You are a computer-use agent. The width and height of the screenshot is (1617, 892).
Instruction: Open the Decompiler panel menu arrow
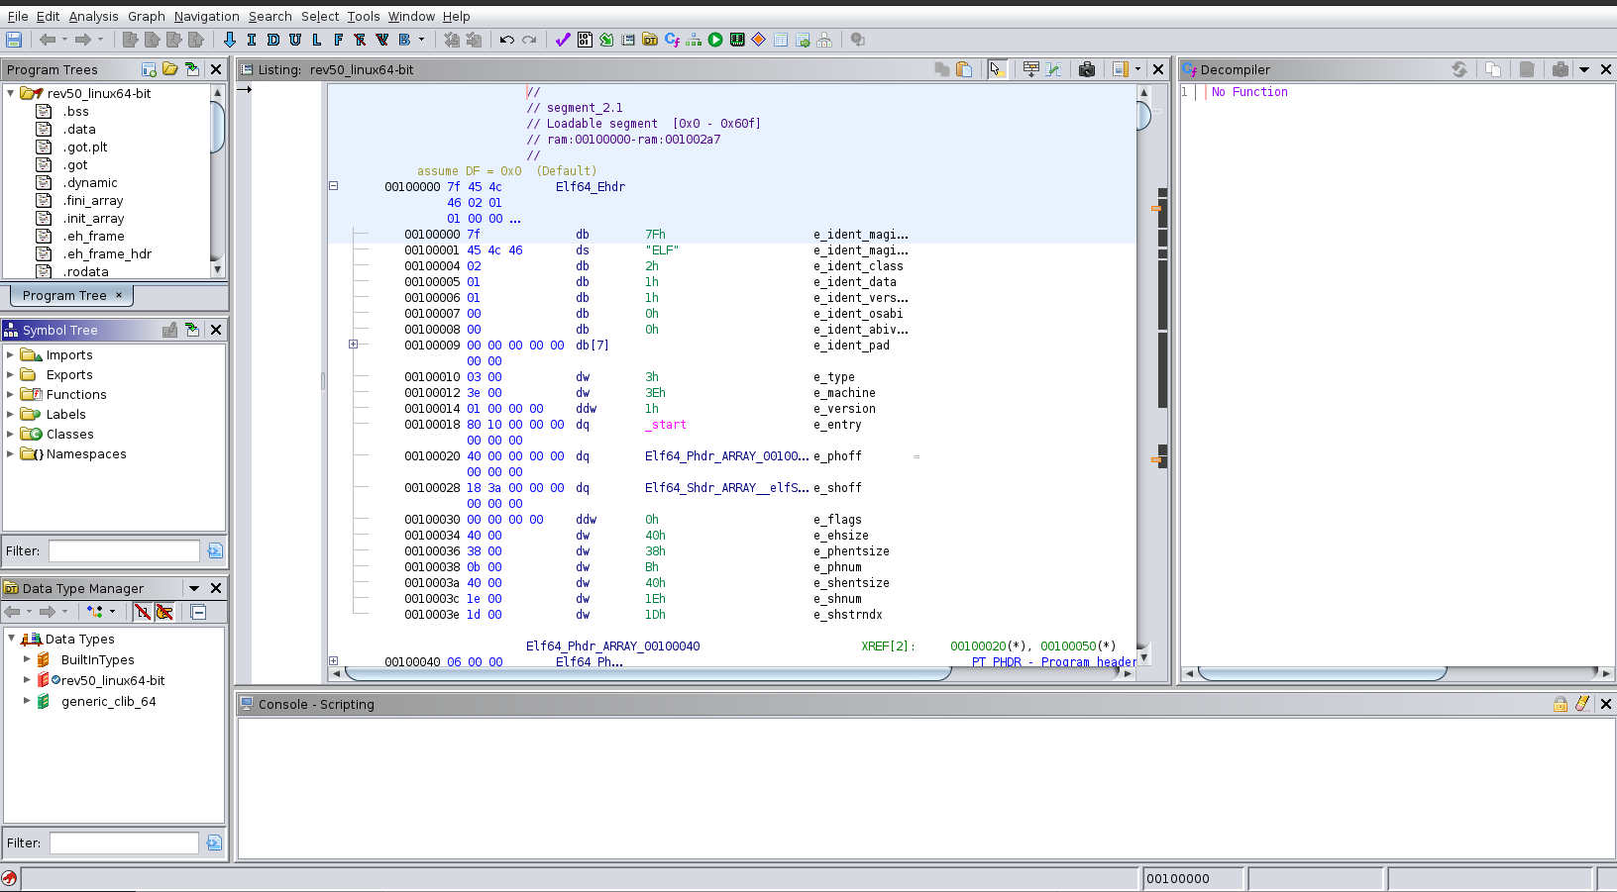pyautogui.click(x=1584, y=69)
